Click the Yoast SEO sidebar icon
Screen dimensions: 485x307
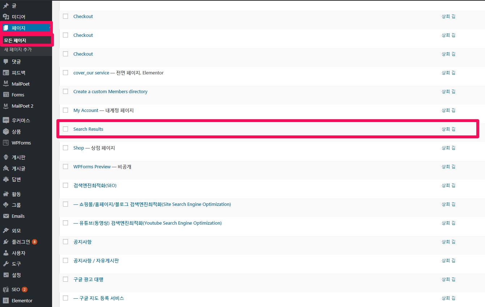(x=6, y=290)
